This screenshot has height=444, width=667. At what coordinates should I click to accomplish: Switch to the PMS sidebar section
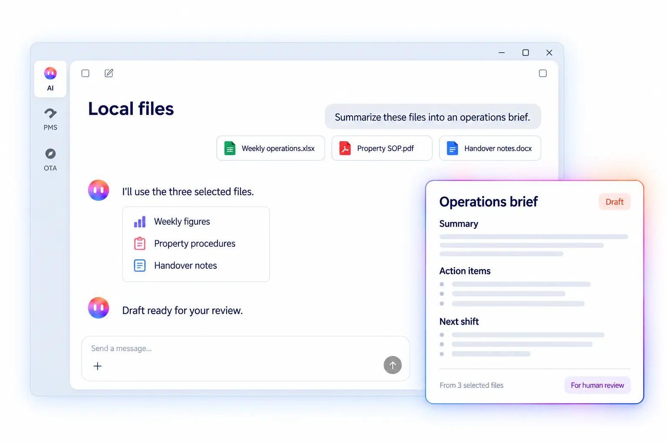[x=50, y=119]
